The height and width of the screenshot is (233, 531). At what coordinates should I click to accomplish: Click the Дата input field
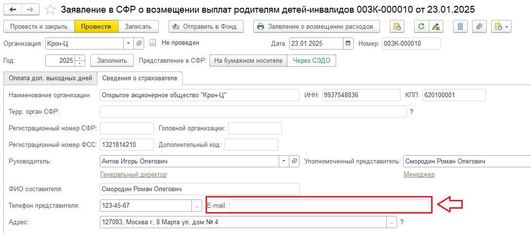point(317,44)
